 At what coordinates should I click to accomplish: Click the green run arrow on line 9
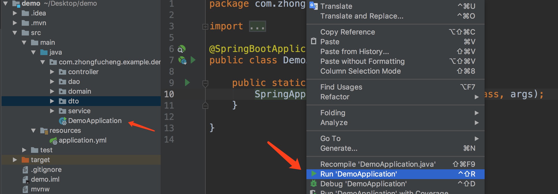[x=187, y=83]
